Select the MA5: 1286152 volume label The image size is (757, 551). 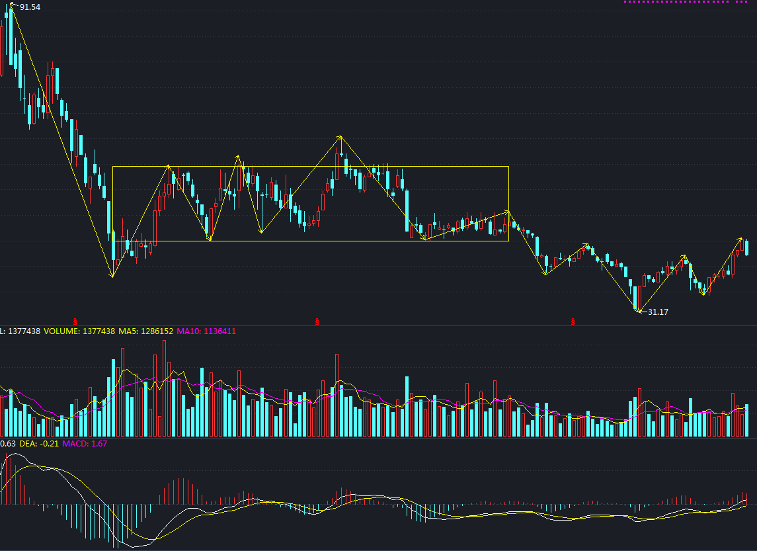(x=146, y=331)
